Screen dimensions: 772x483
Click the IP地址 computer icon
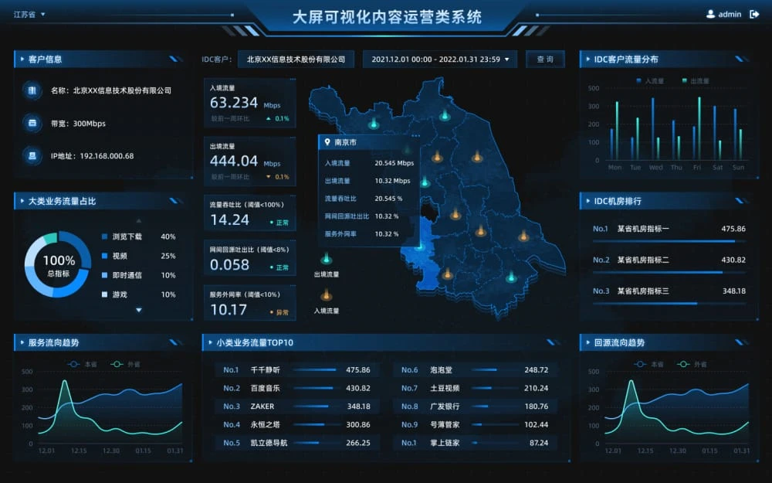32,155
